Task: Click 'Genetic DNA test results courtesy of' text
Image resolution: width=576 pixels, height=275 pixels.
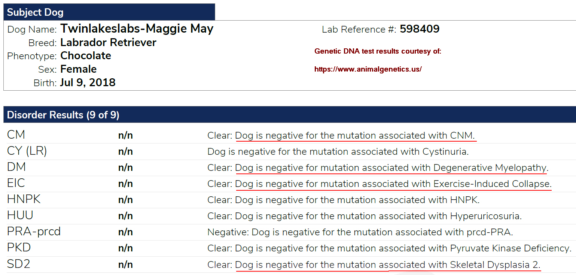Action: click(378, 51)
